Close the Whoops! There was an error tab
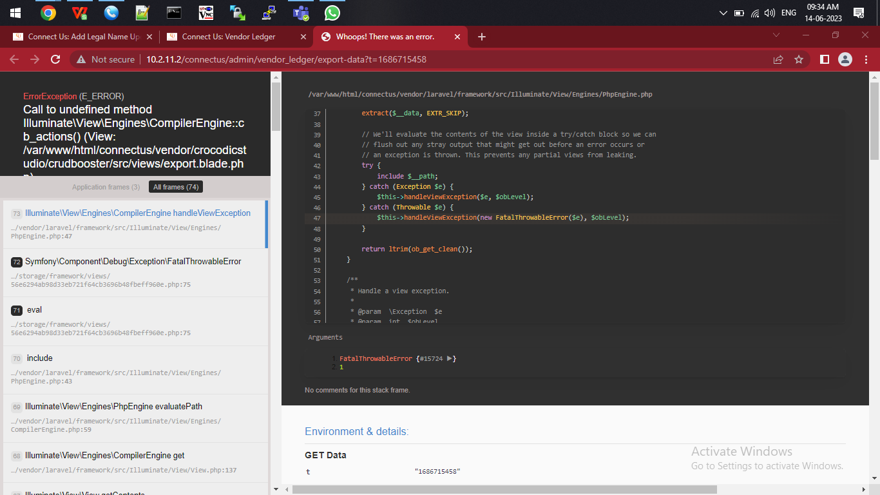Viewport: 880px width, 495px height. pos(457,37)
